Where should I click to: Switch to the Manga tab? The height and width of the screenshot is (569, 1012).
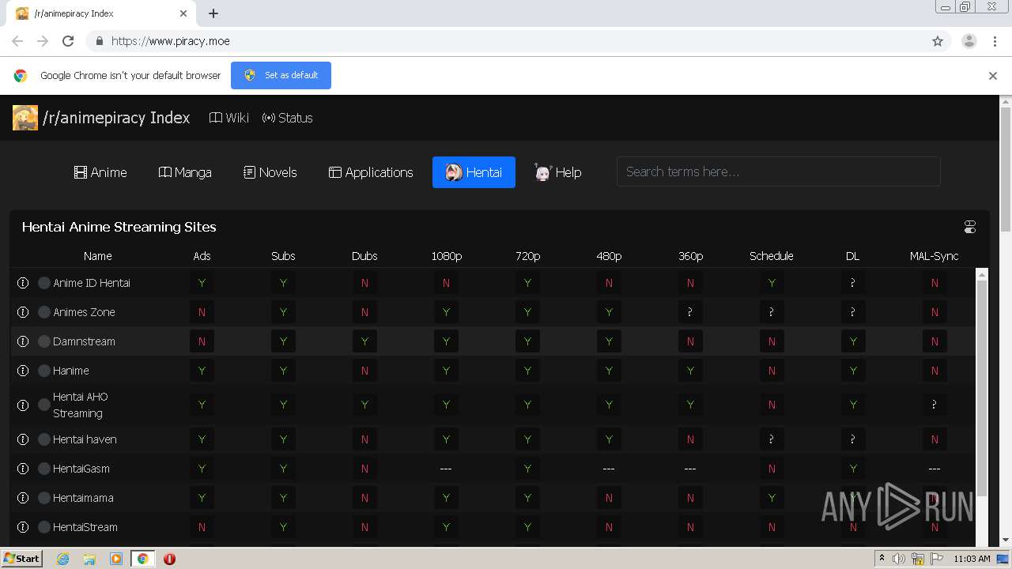(185, 172)
